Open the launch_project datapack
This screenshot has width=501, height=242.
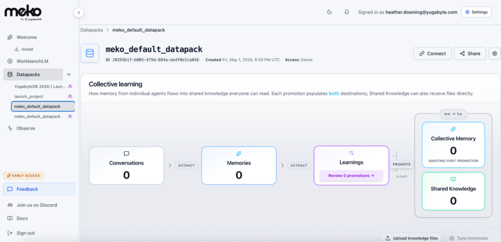click(x=29, y=96)
